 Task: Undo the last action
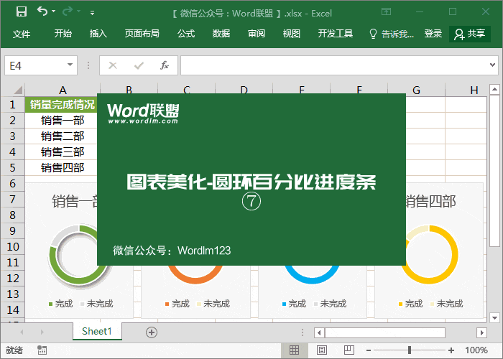tap(42, 11)
